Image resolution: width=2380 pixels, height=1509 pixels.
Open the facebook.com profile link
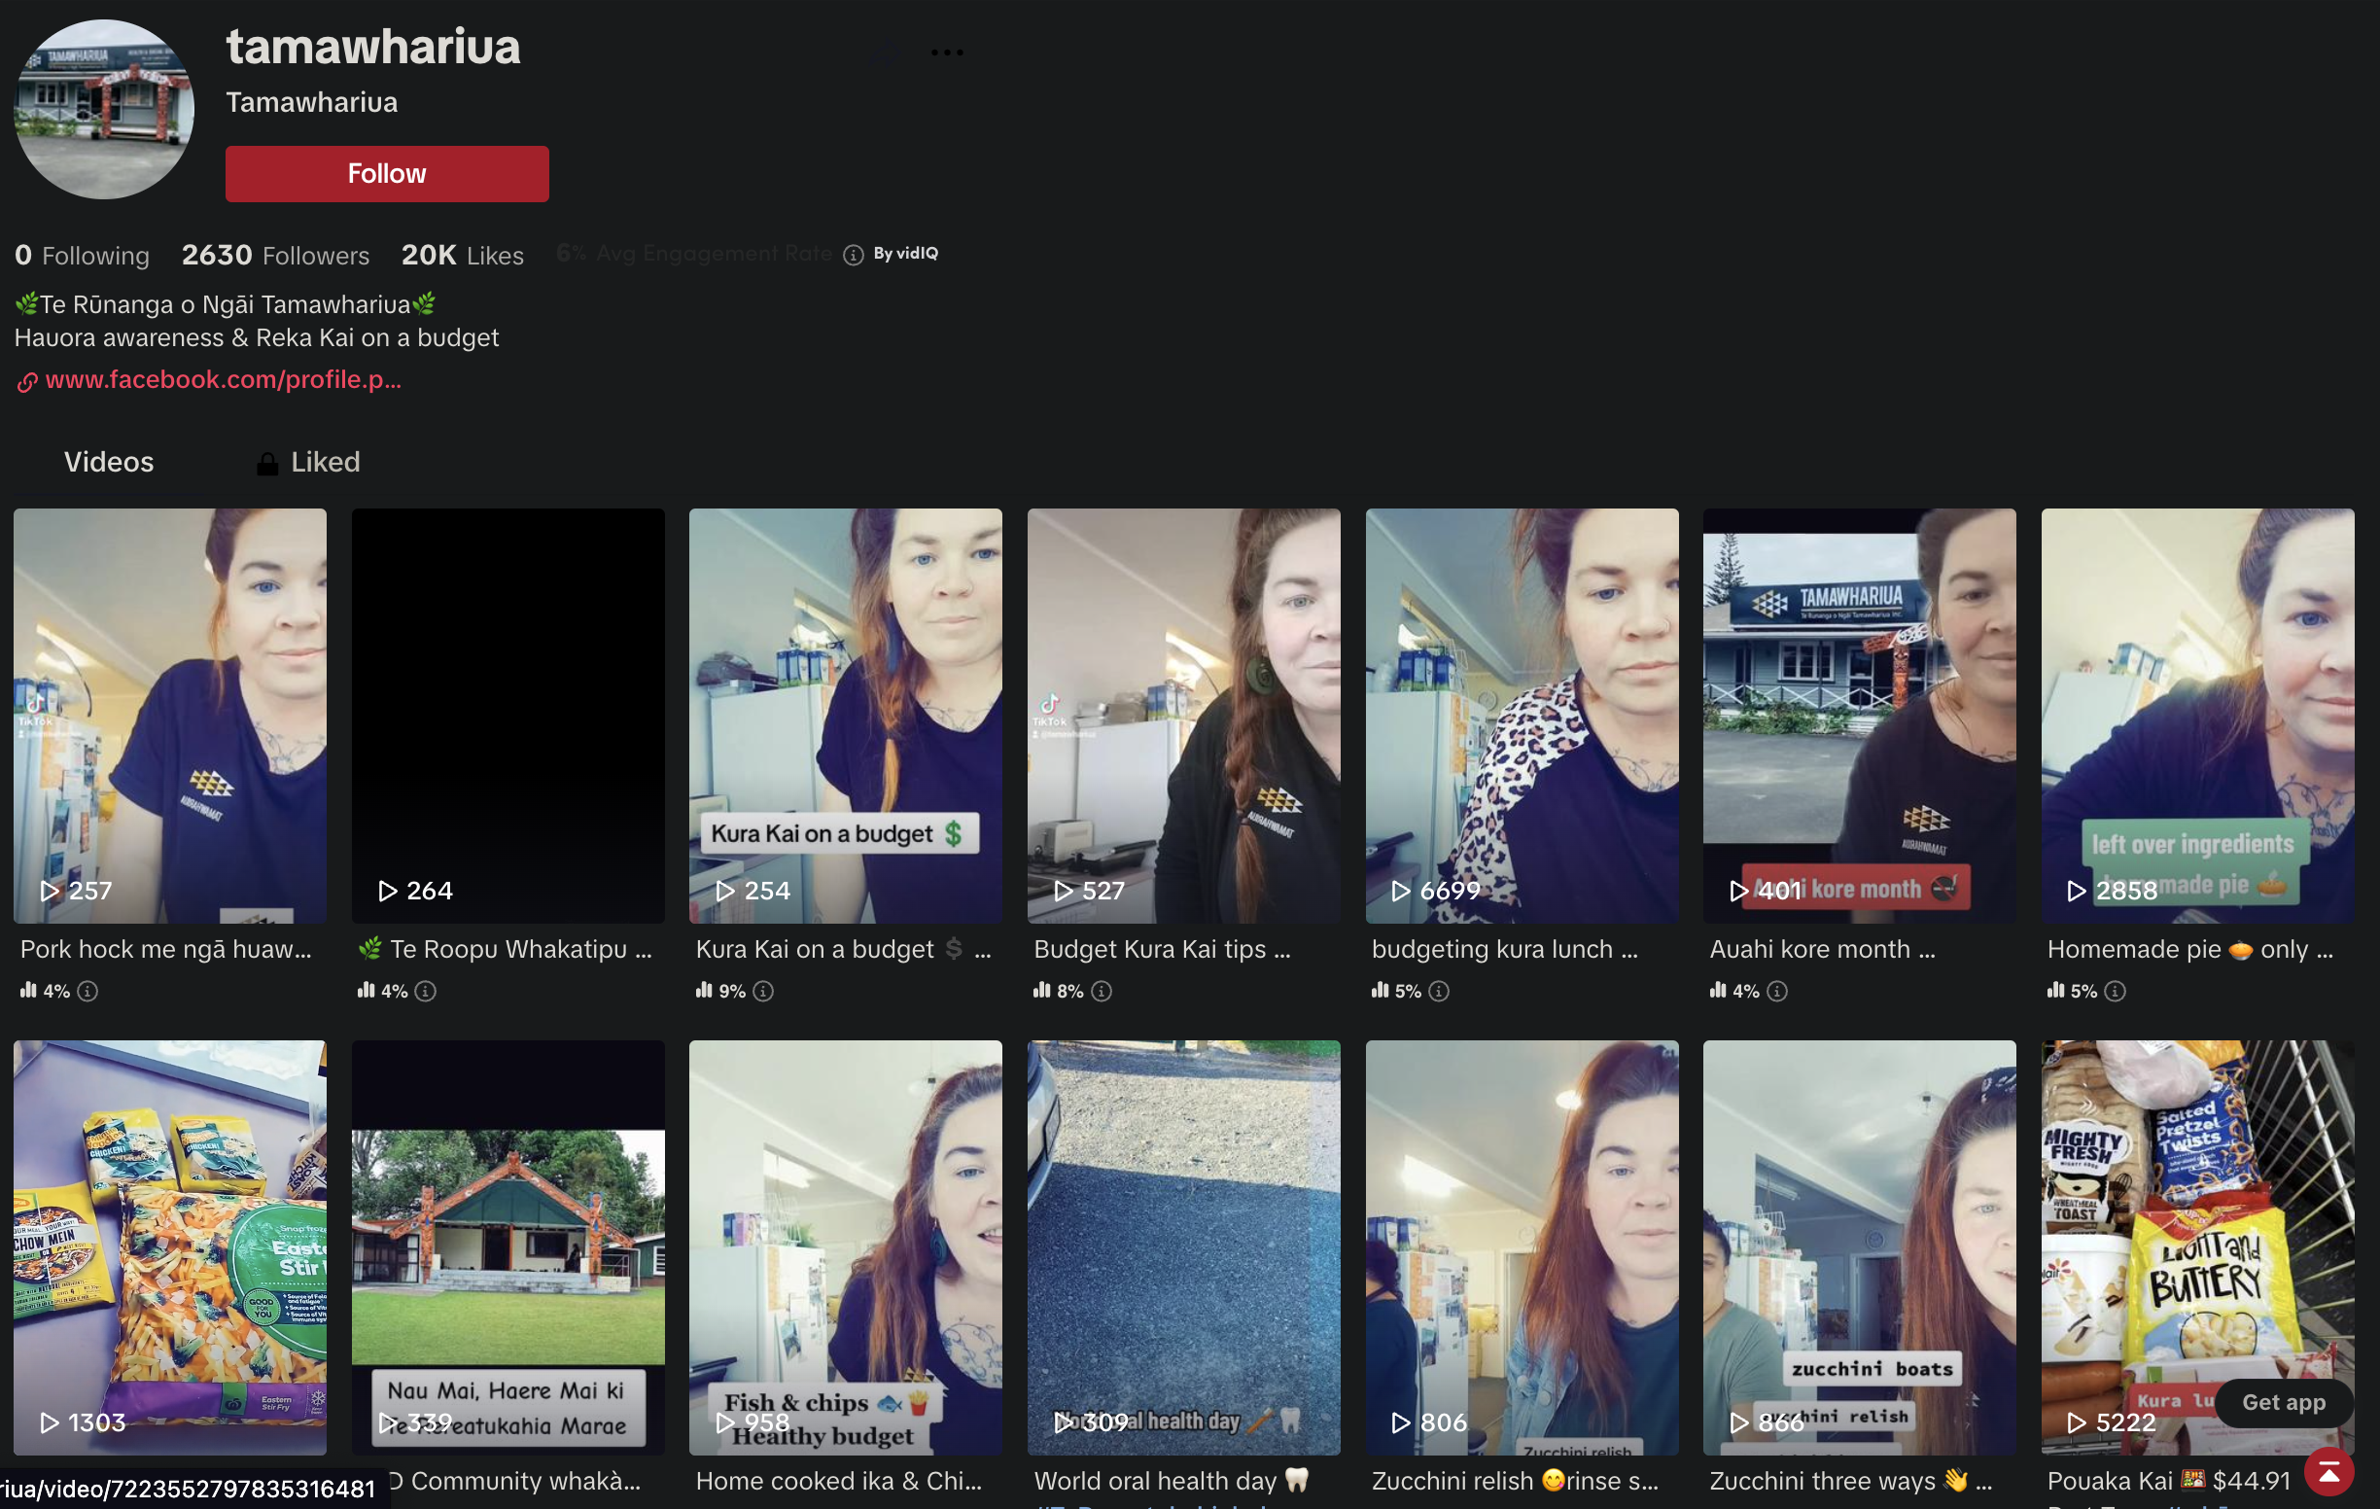point(224,379)
